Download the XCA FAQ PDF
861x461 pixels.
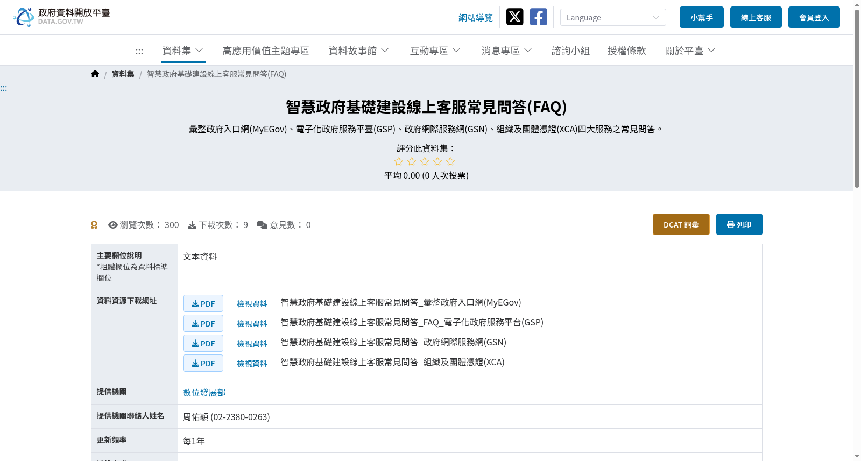[203, 363]
